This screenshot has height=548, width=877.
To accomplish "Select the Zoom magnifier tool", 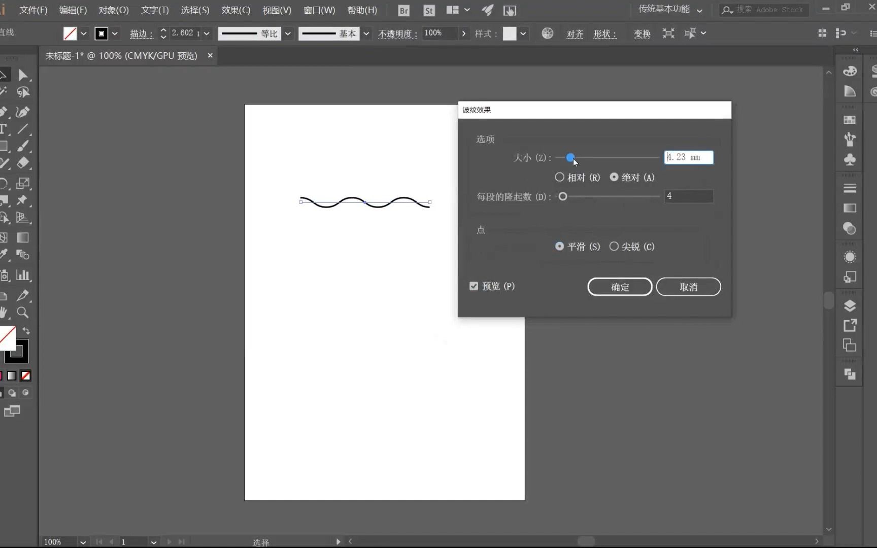I will tap(23, 312).
